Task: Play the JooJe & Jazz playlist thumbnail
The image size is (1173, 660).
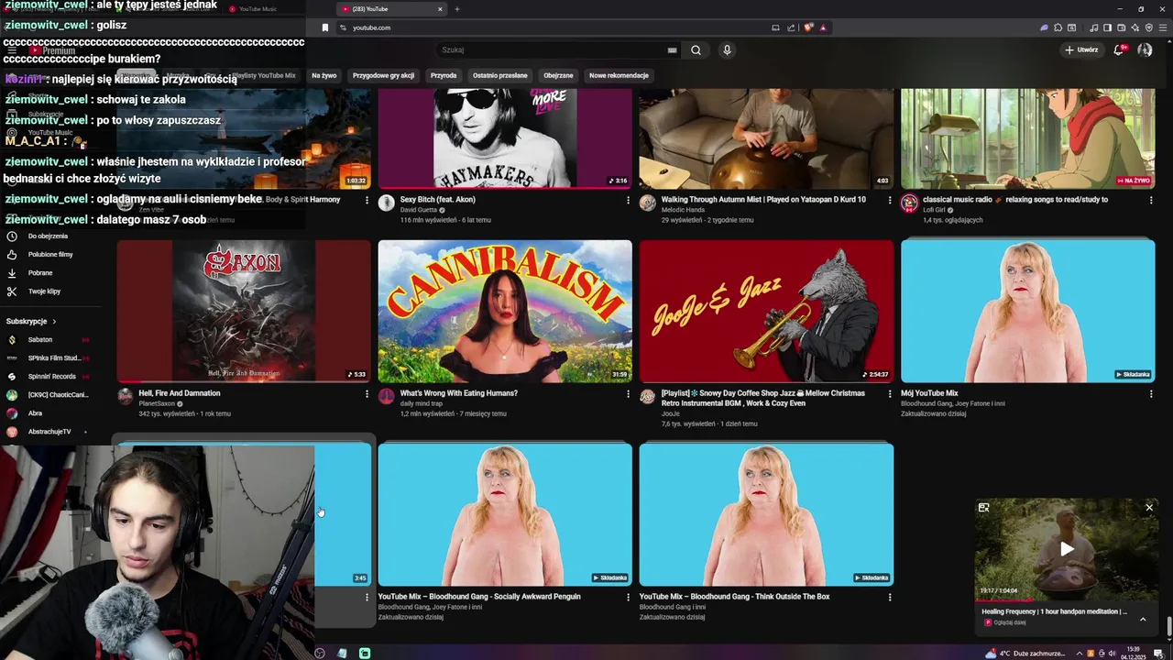Action: (766, 311)
